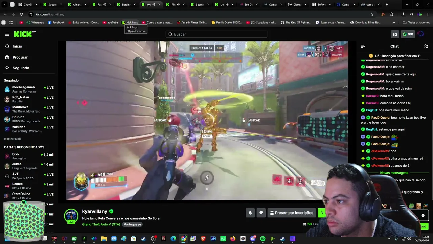Image resolution: width=433 pixels, height=244 pixels.
Task: Open File Explorer from the taskbar
Action: [x=104, y=239]
